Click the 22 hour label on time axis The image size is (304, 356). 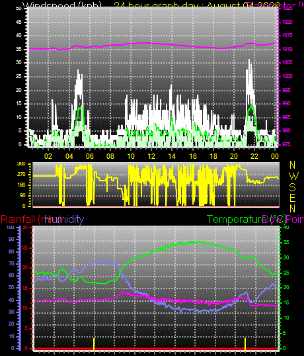tap(254, 156)
